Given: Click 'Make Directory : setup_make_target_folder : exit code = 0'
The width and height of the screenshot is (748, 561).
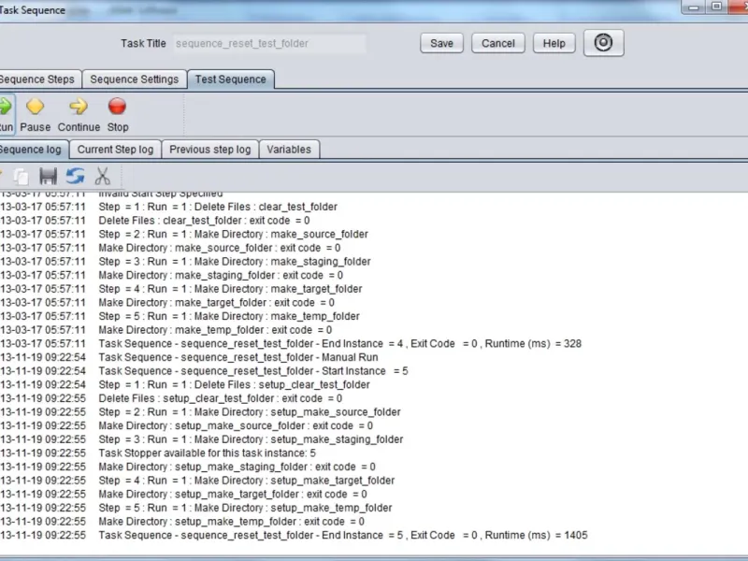Looking at the screenshot, I should tap(233, 495).
